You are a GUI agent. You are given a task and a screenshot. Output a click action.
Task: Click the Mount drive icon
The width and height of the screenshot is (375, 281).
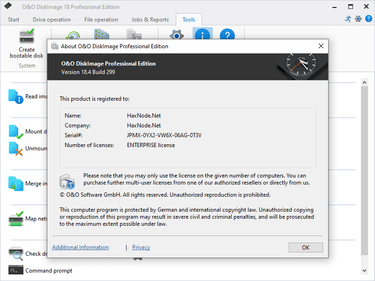coord(16,132)
